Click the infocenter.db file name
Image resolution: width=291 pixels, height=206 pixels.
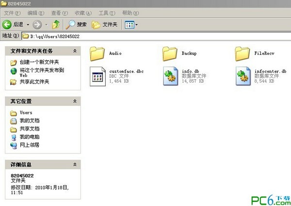coord(271,71)
